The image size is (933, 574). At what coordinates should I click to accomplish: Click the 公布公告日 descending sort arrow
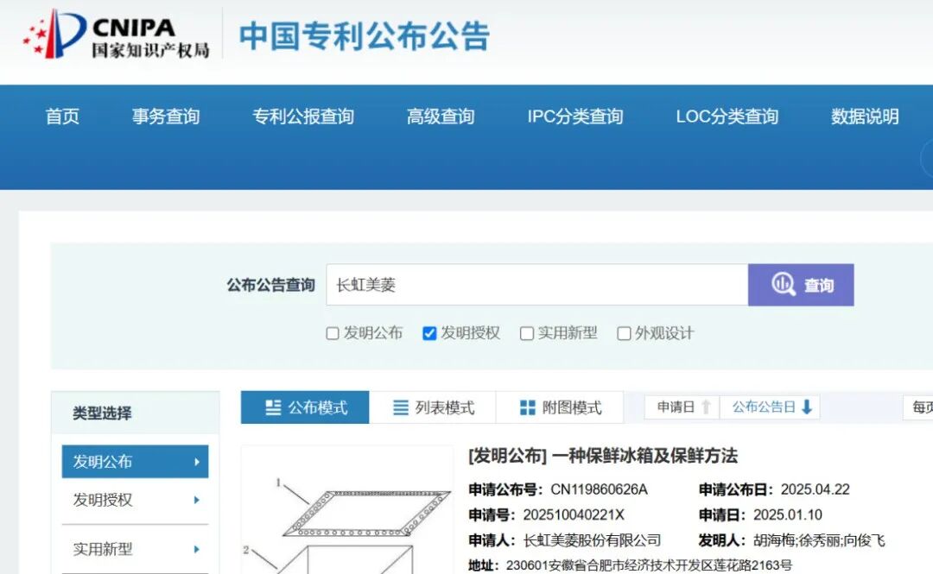tap(809, 407)
